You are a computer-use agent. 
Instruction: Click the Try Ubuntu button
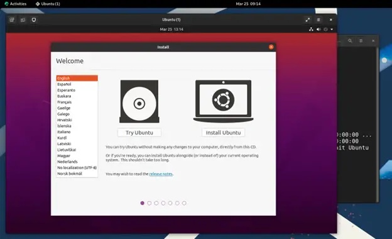click(139, 133)
